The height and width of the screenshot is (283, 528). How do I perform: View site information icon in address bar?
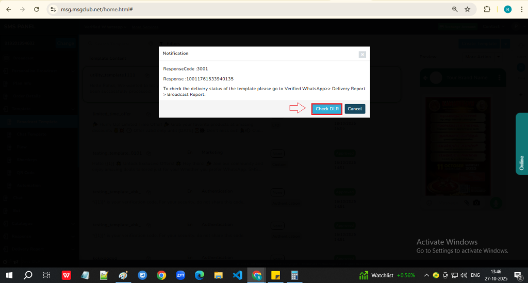(x=53, y=9)
